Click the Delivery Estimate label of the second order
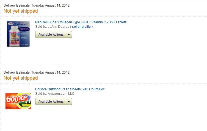This screenshot has height=131, width=207. coord(17,73)
